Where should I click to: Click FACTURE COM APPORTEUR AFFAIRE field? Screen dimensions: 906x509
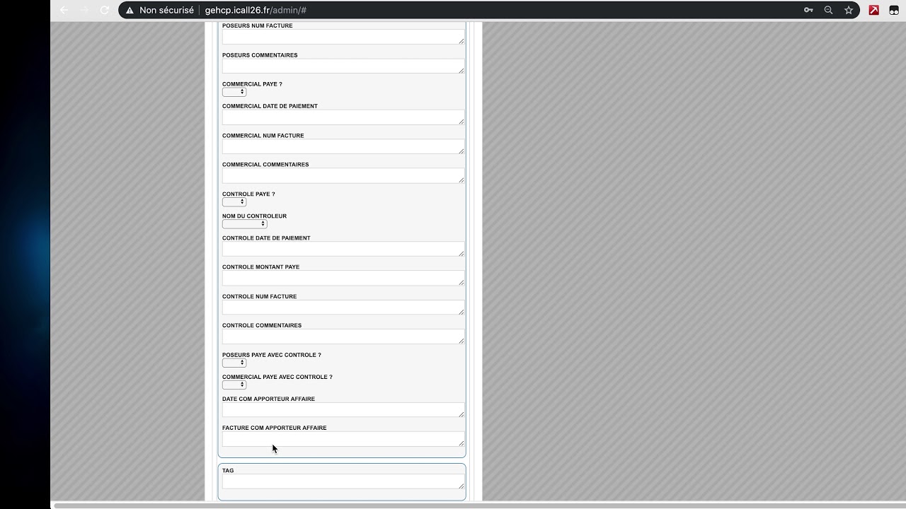tap(343, 439)
